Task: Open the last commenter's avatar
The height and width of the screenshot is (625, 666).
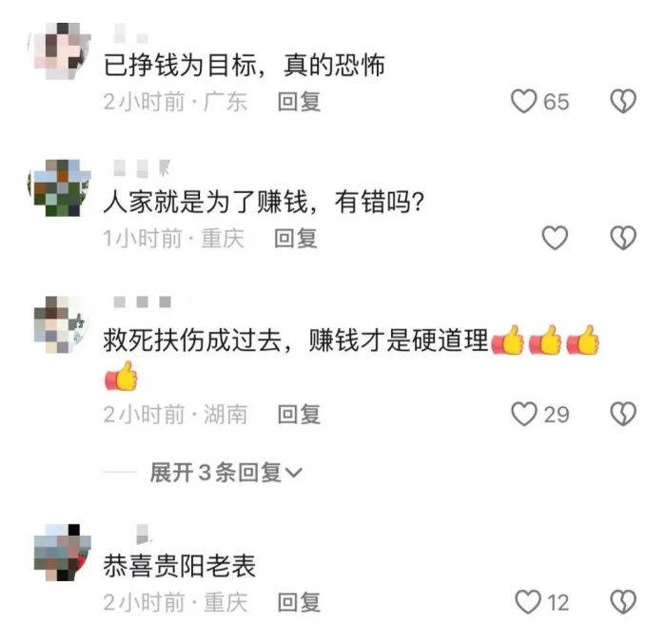Action: tap(62, 553)
